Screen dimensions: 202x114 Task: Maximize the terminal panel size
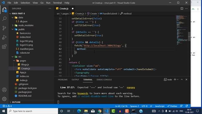click(182, 79)
